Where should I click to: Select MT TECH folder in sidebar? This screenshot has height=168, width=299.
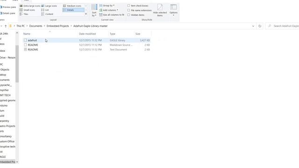point(5,95)
